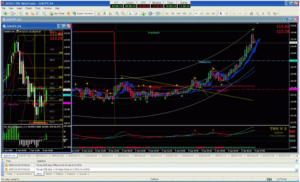
Task: Show the Market Watch window
Action: tap(21, 13)
